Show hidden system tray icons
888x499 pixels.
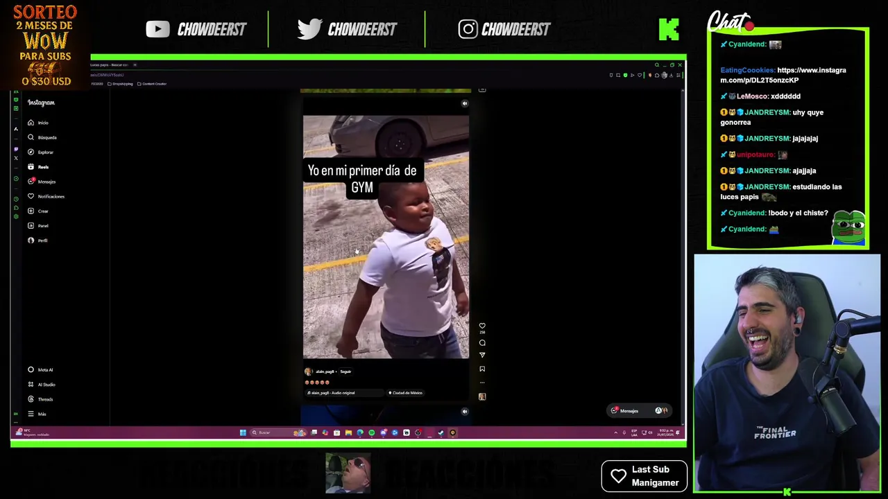pyautogui.click(x=615, y=432)
